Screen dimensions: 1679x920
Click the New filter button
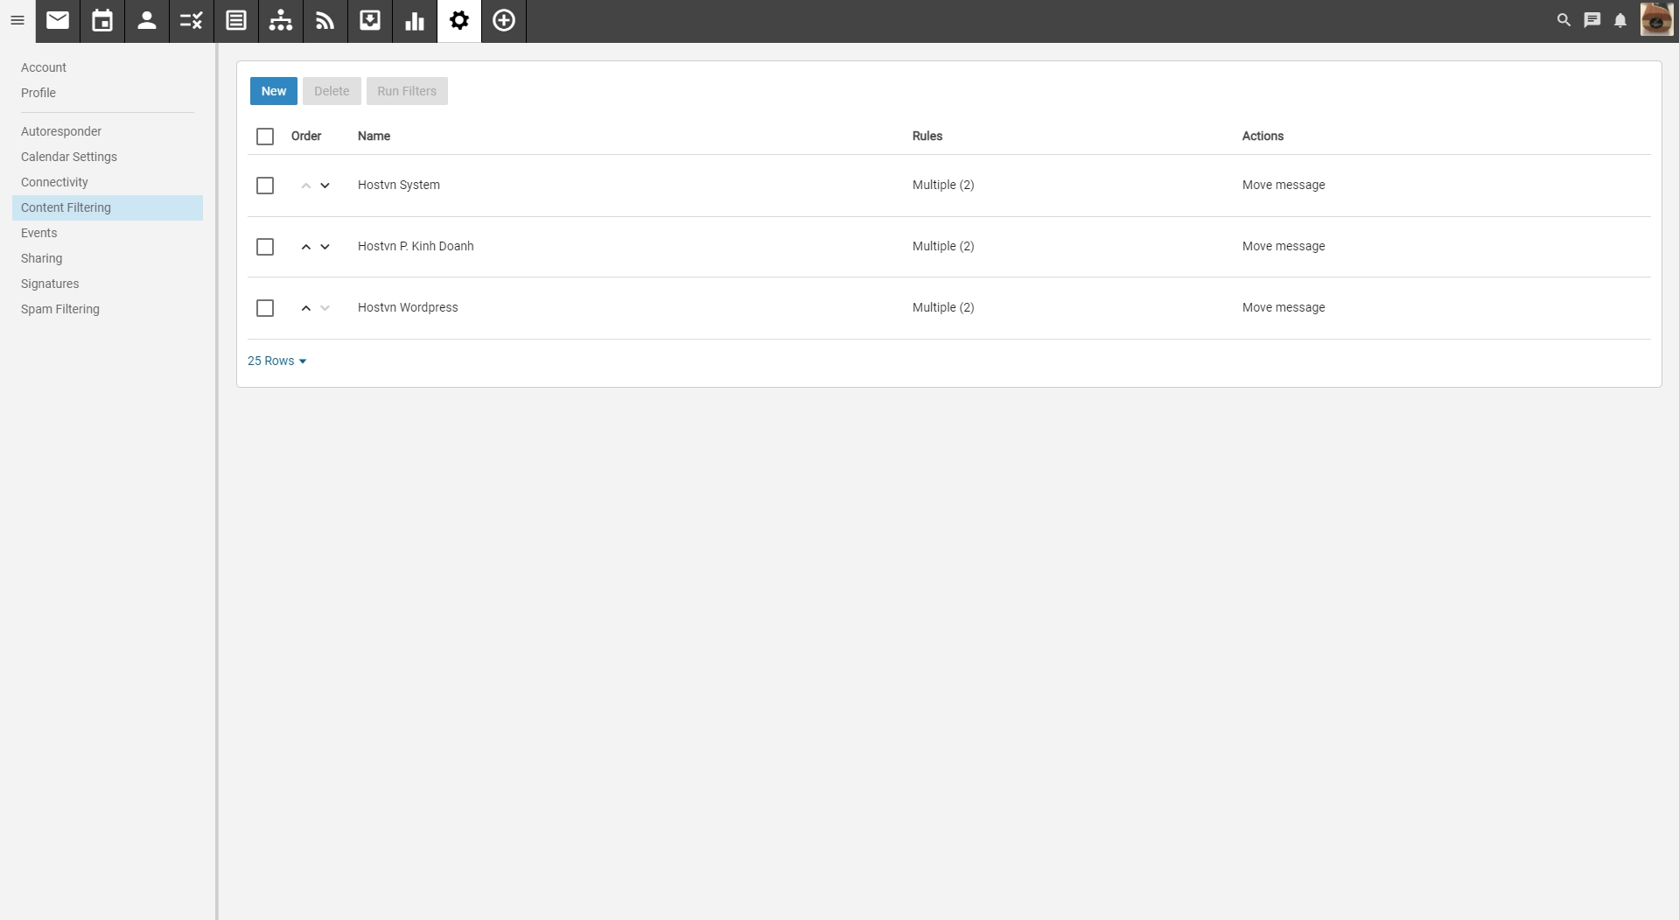click(x=273, y=91)
